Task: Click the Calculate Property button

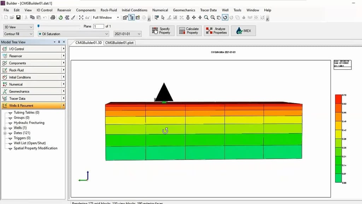Action: click(x=189, y=31)
